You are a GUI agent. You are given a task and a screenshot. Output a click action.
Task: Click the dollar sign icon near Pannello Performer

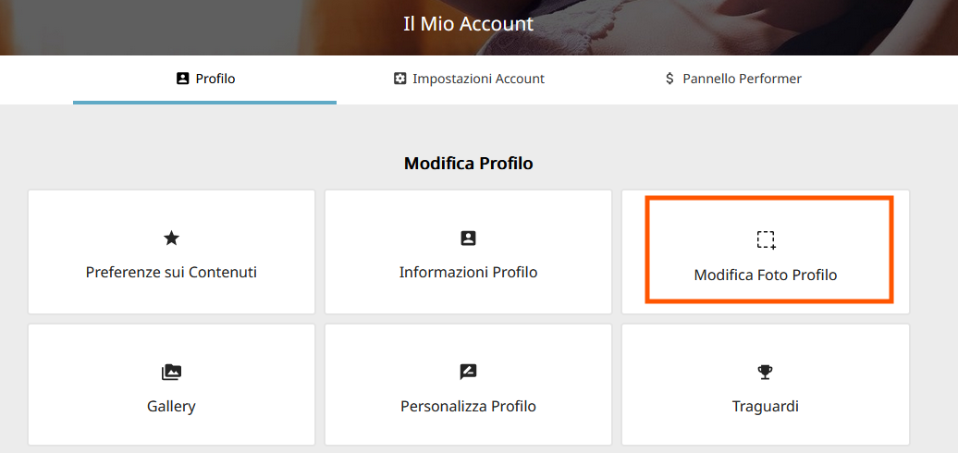pyautogui.click(x=669, y=79)
